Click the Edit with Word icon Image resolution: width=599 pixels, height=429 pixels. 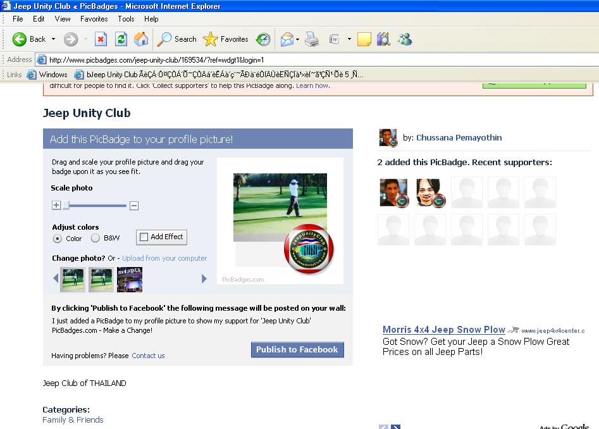click(334, 39)
